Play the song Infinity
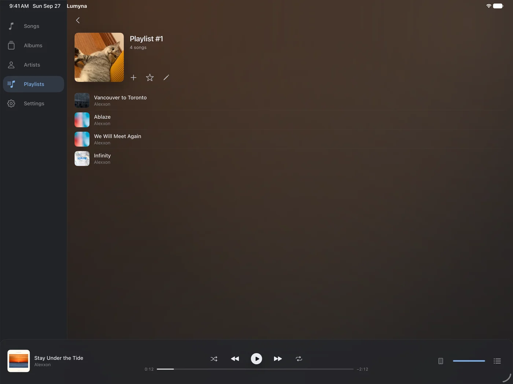This screenshot has height=384, width=513. pyautogui.click(x=289, y=159)
